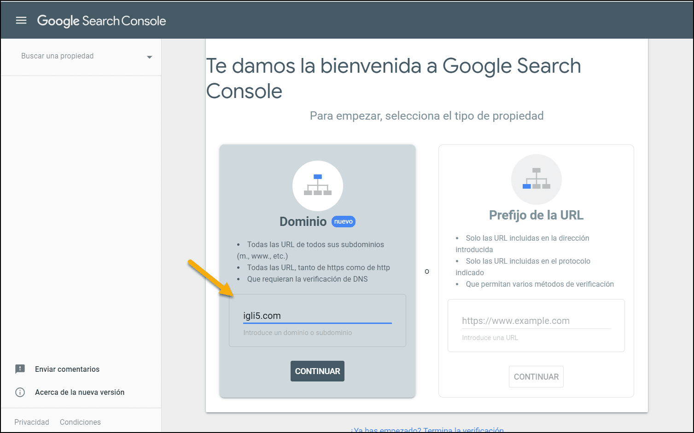Click the Dominio network diagram icon
The width and height of the screenshot is (694, 433).
point(317,185)
